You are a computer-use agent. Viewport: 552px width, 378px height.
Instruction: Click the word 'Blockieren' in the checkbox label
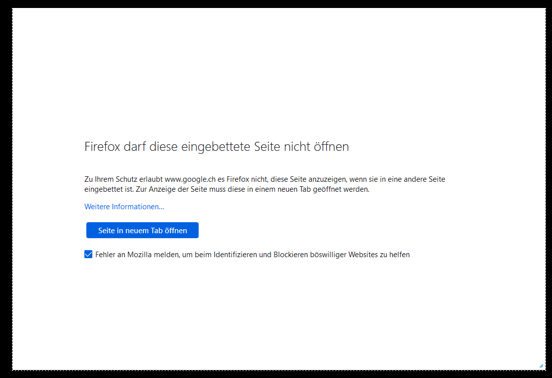[290, 255]
